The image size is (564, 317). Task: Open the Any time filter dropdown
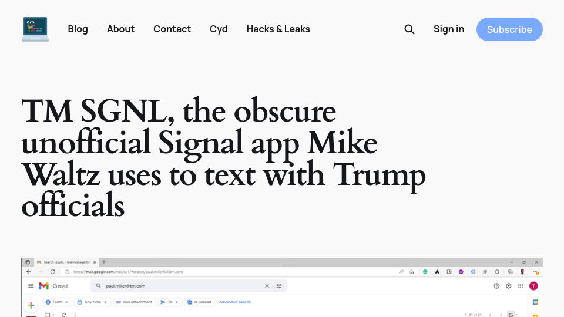pos(92,302)
